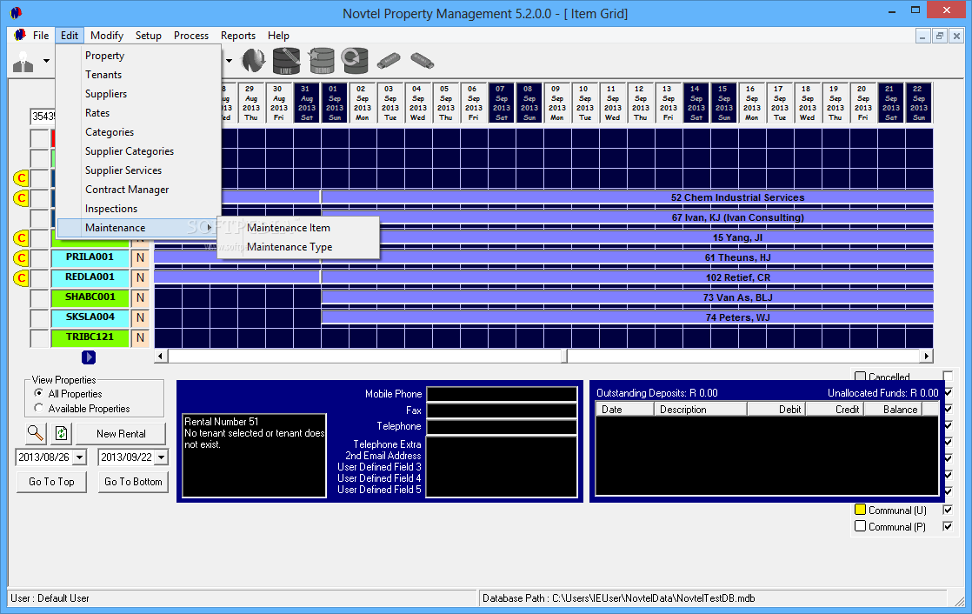Click the database refresh restore icon

point(355,61)
